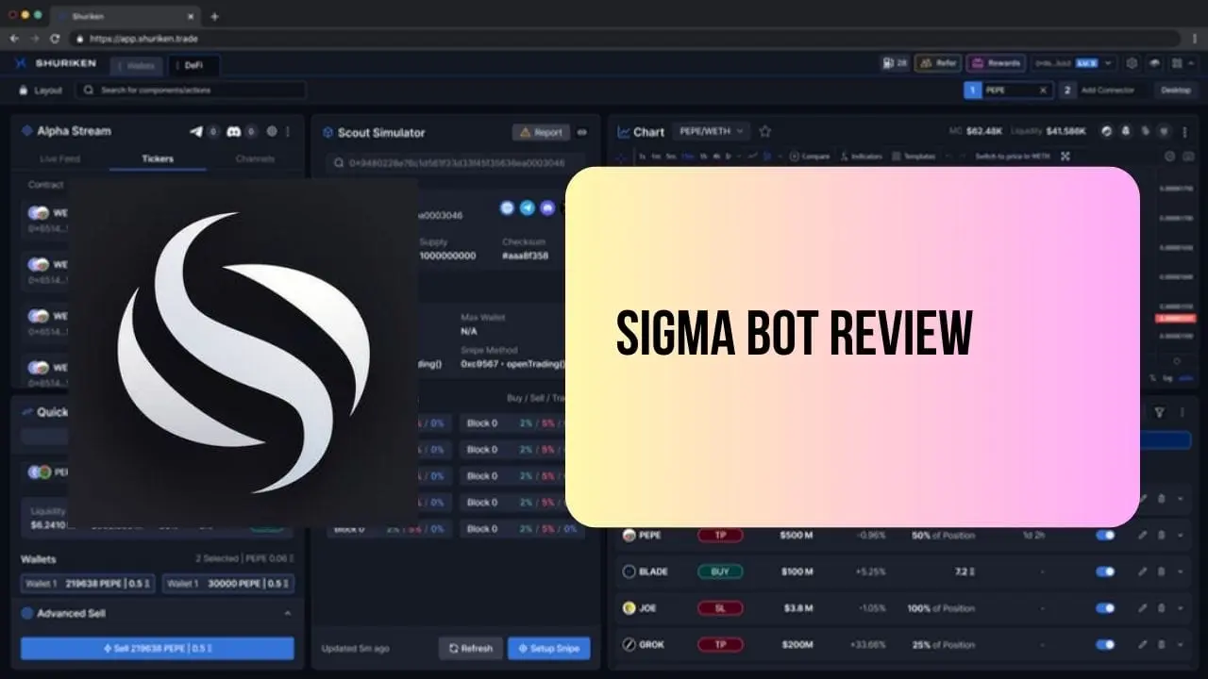The image size is (1208, 679).
Task: Open the account level dropdown in header
Action: [1074, 63]
